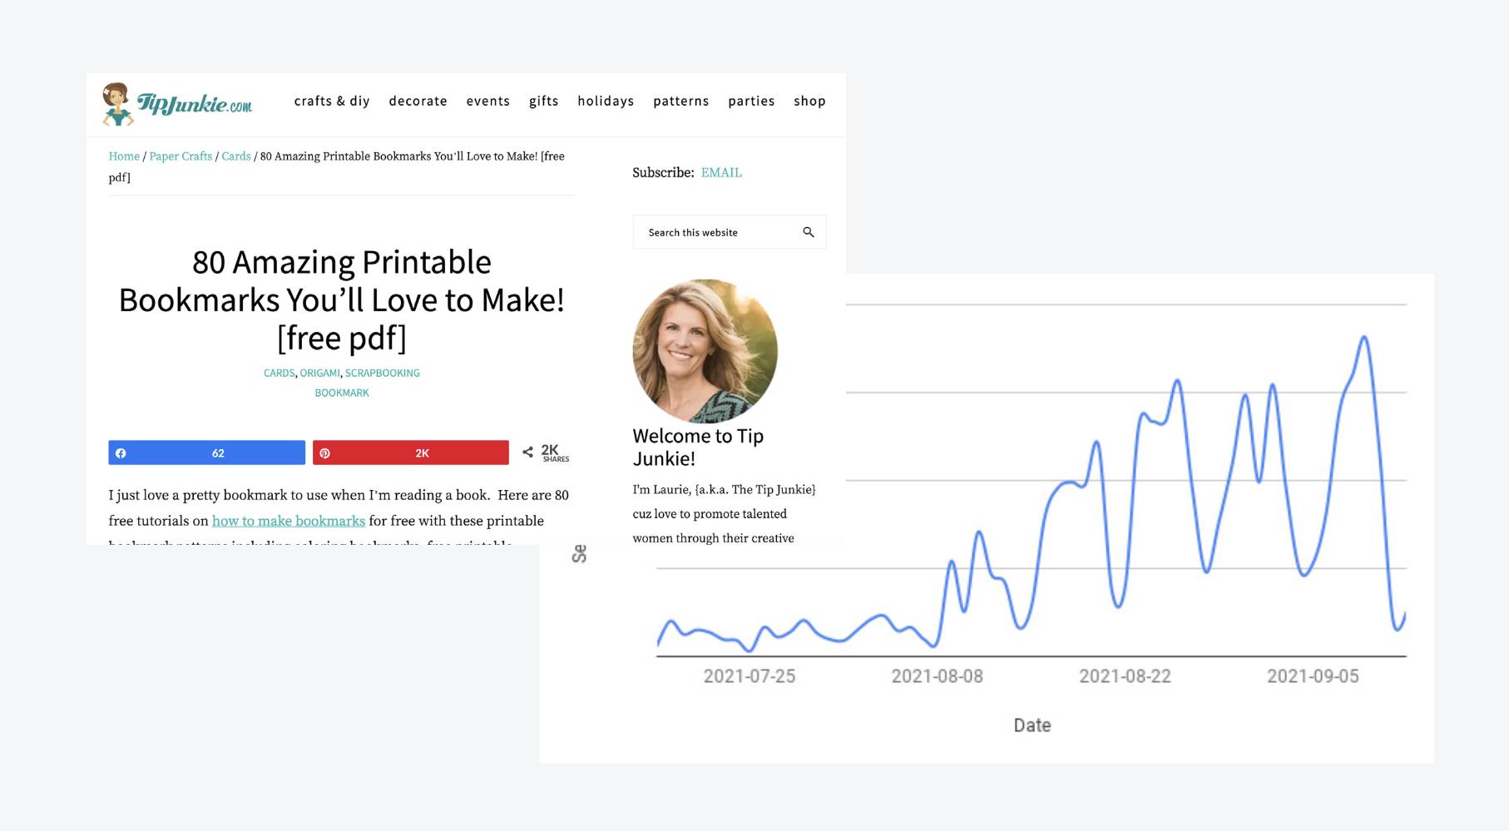Open the holidays menu item

coord(605,101)
